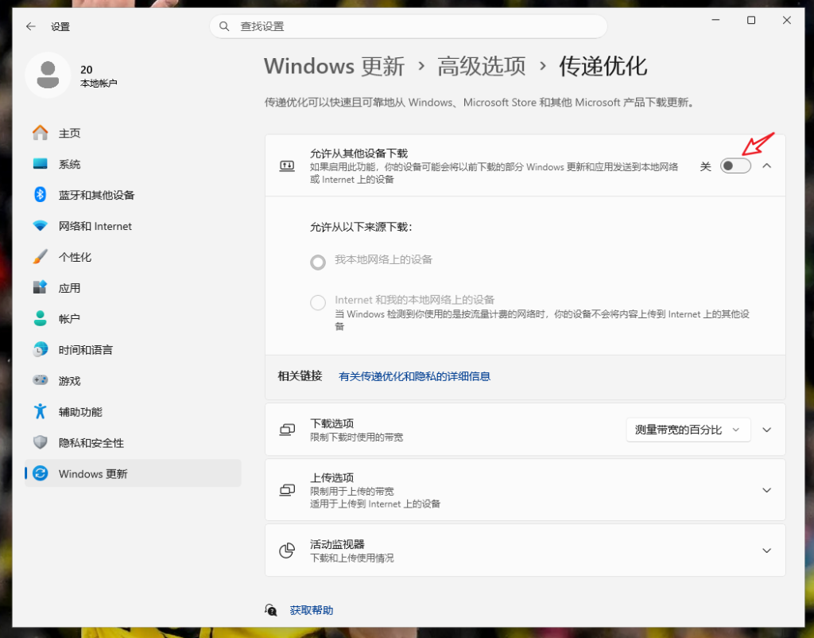
Task: Click the 获取帮助 link
Action: [x=312, y=610]
